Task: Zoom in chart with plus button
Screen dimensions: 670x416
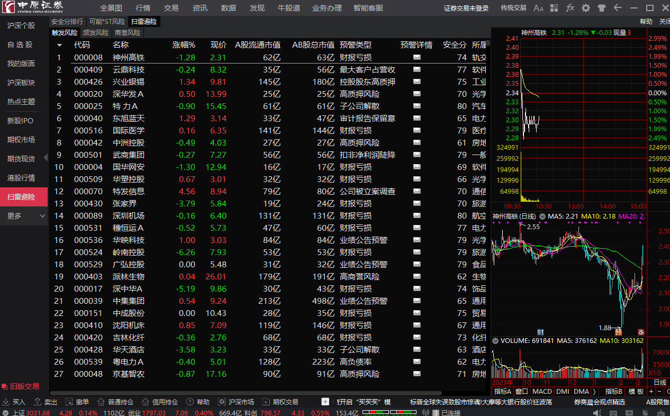Action: 651,392
